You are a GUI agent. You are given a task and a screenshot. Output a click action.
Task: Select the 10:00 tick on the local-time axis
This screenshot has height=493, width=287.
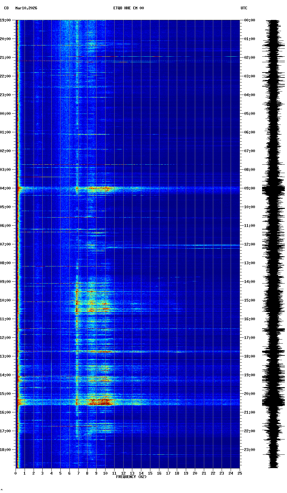(5, 300)
